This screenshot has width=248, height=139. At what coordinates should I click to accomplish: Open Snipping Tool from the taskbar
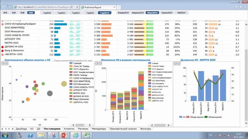[x=53, y=136]
